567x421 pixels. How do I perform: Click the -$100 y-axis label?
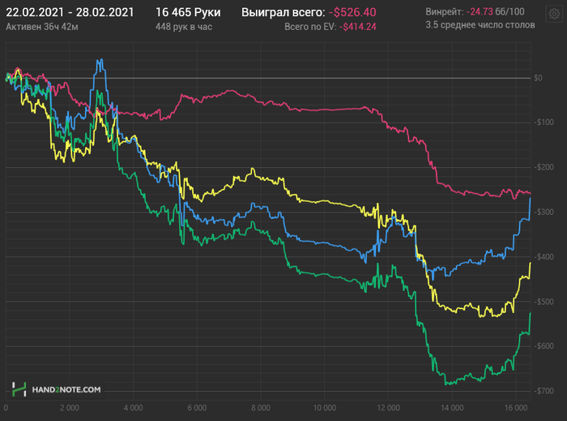(544, 122)
